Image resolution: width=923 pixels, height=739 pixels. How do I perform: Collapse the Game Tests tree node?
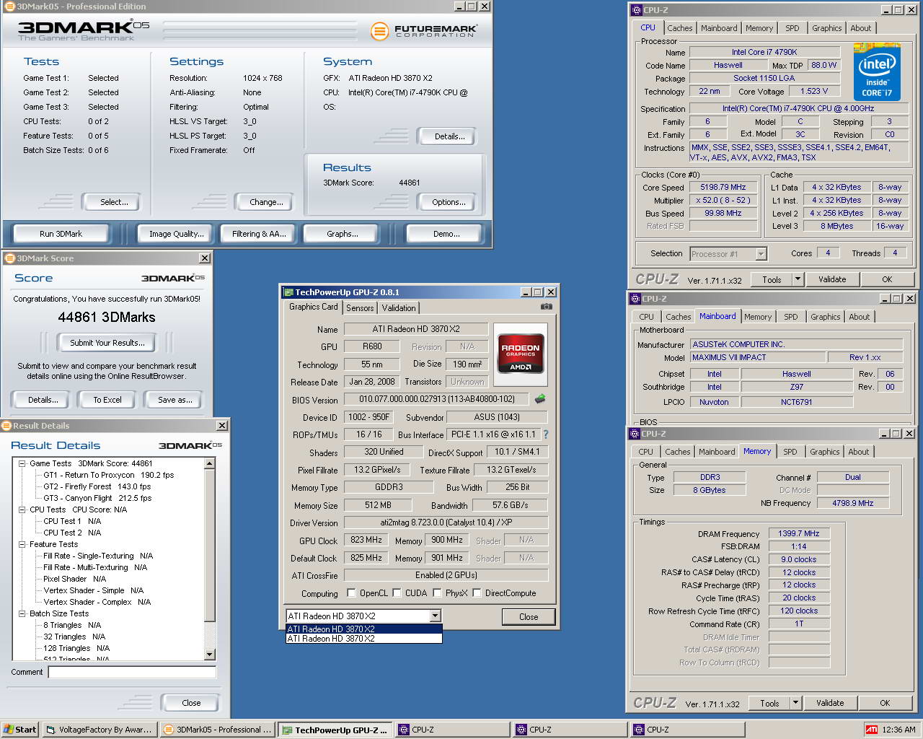point(22,463)
